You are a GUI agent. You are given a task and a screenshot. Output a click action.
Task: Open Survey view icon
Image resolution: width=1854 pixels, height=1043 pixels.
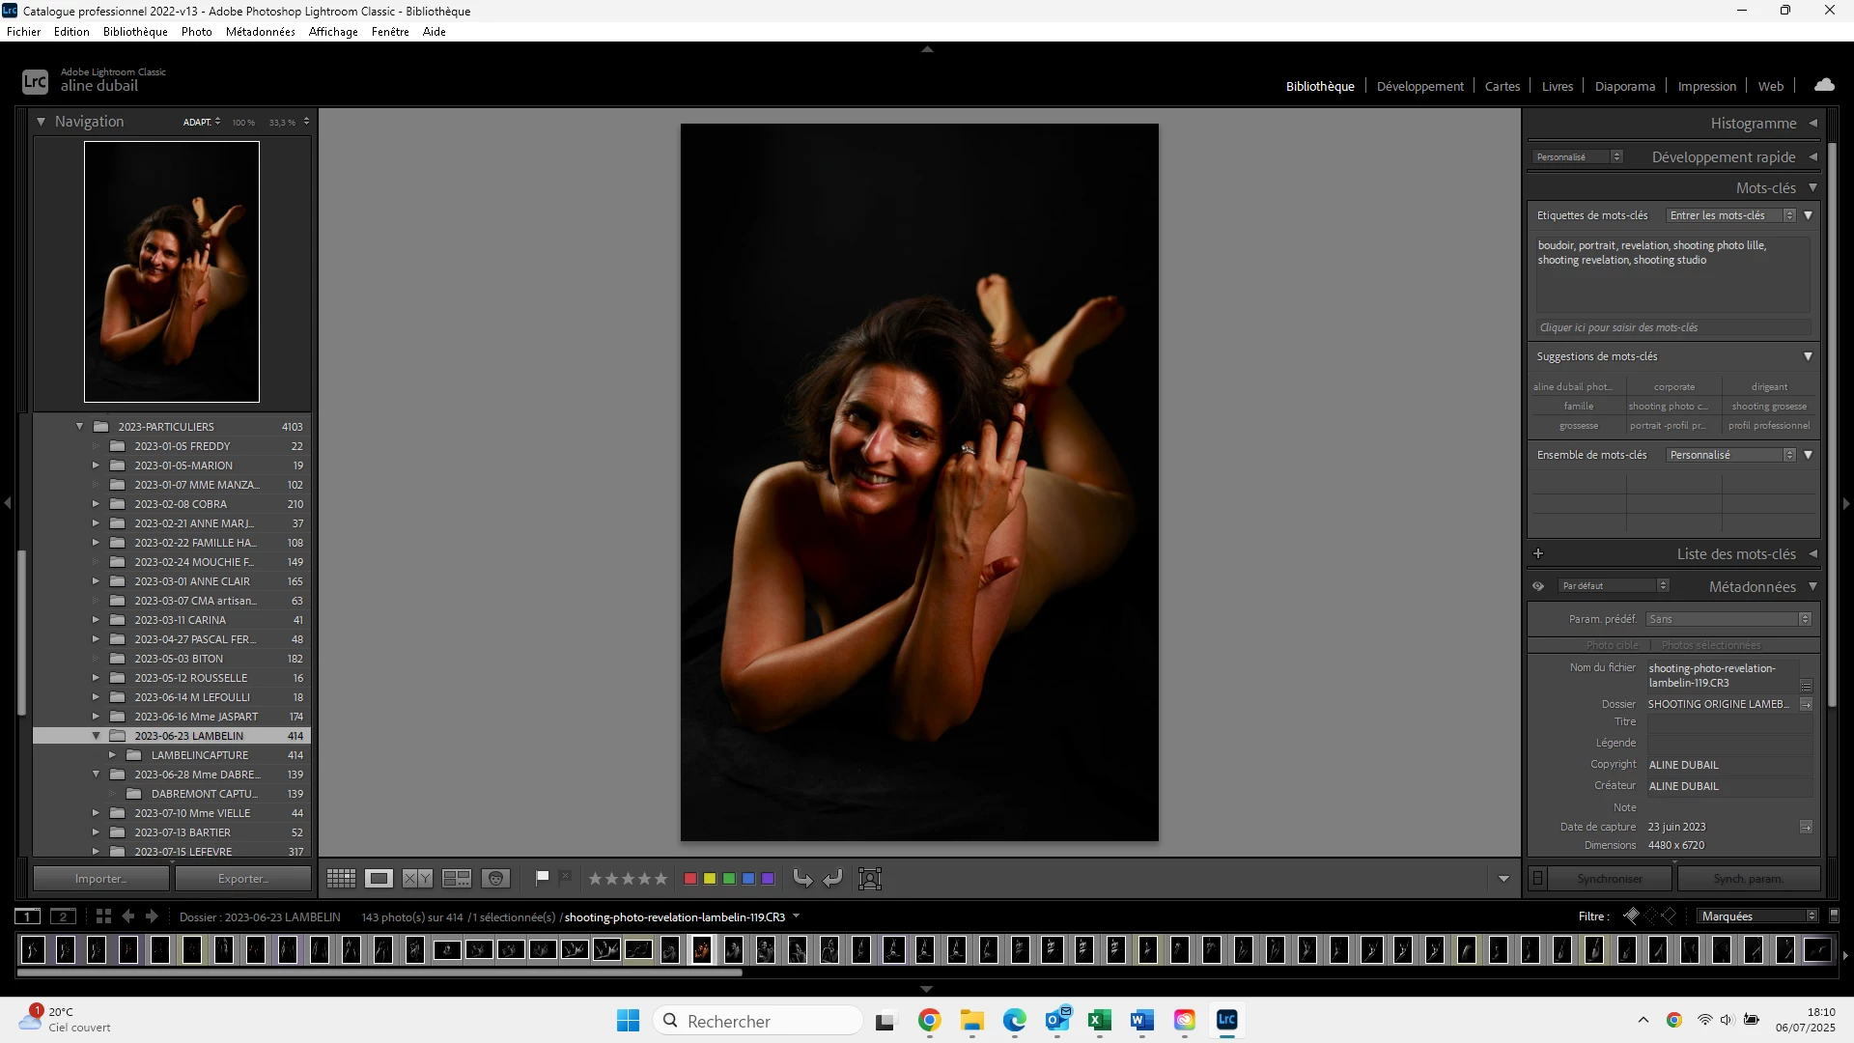(x=456, y=878)
